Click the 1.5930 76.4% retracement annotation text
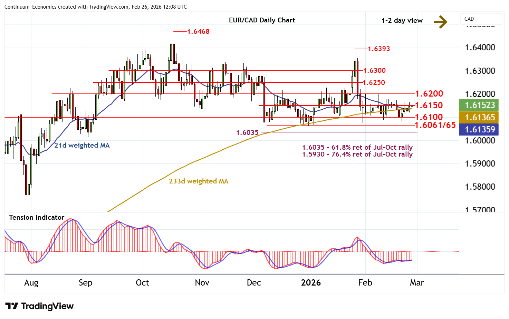The width and height of the screenshot is (509, 319). point(357,154)
